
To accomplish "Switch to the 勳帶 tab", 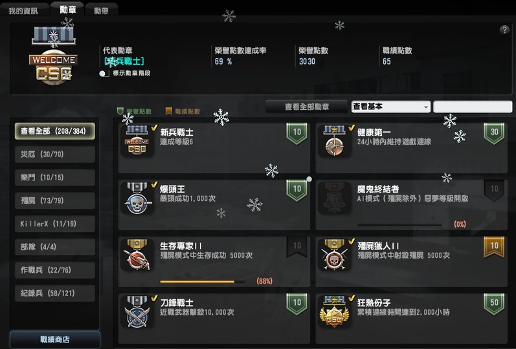I will point(101,10).
